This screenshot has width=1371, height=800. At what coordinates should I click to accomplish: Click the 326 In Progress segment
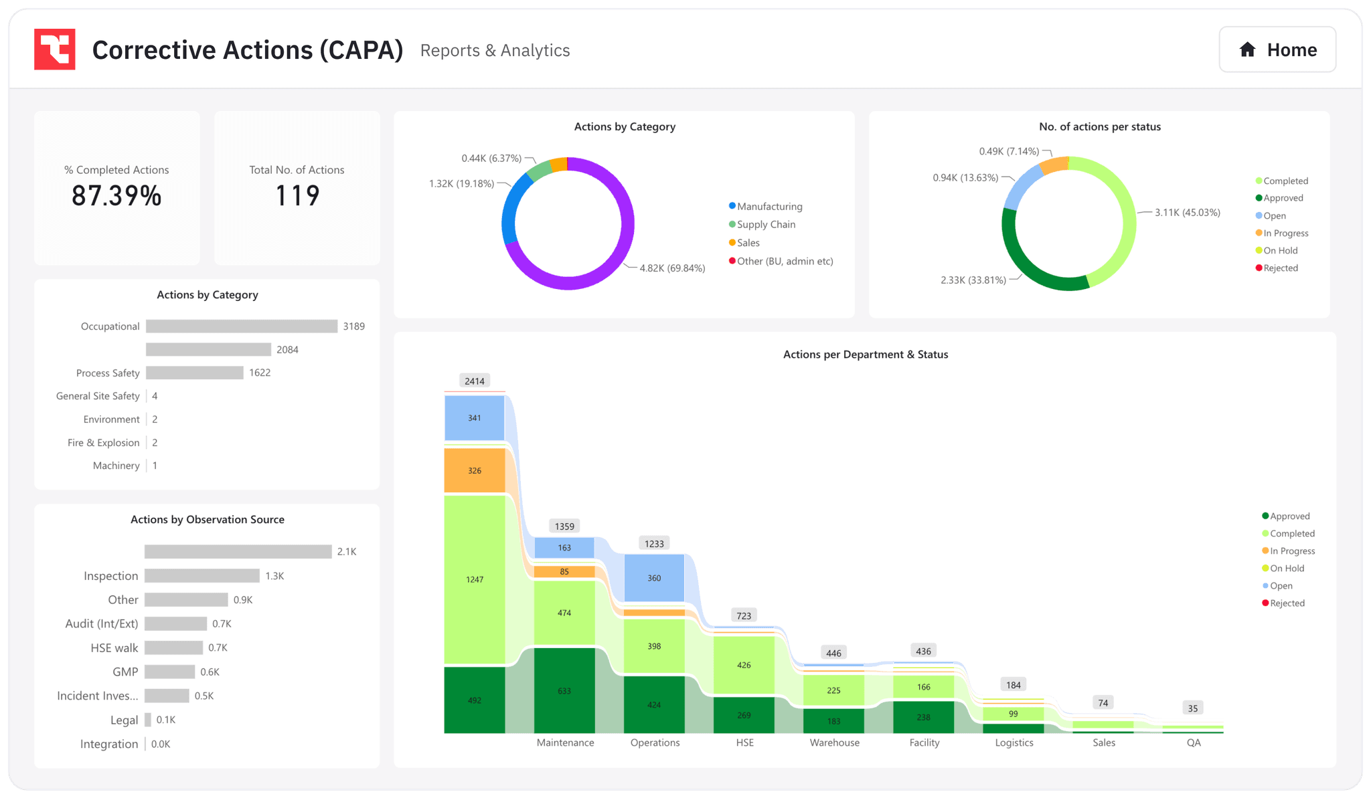[x=475, y=471]
